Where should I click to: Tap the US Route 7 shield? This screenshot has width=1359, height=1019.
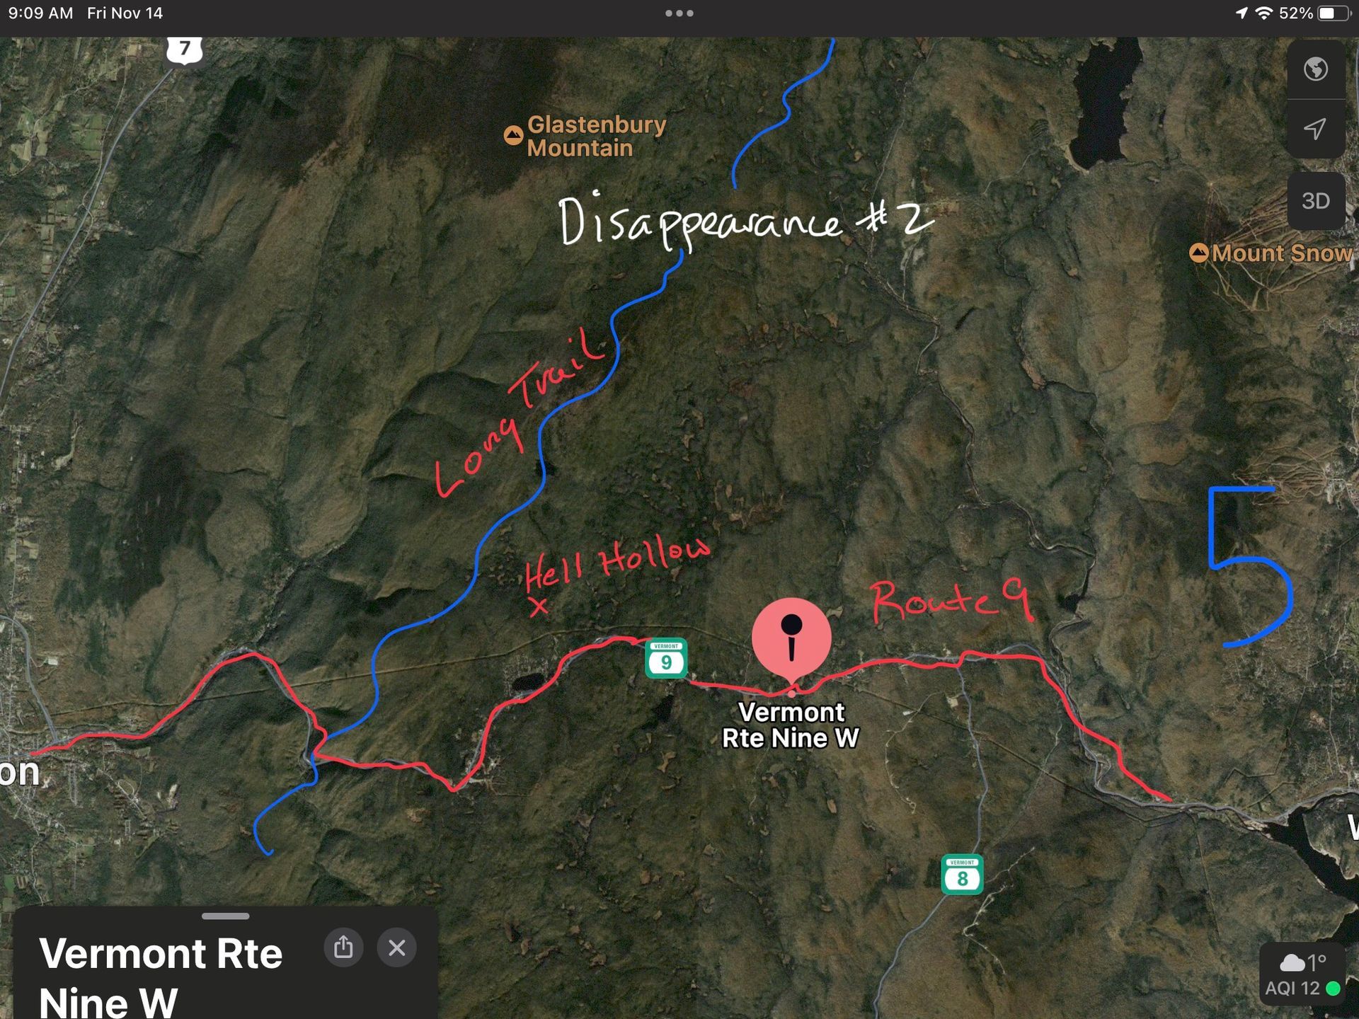point(185,50)
